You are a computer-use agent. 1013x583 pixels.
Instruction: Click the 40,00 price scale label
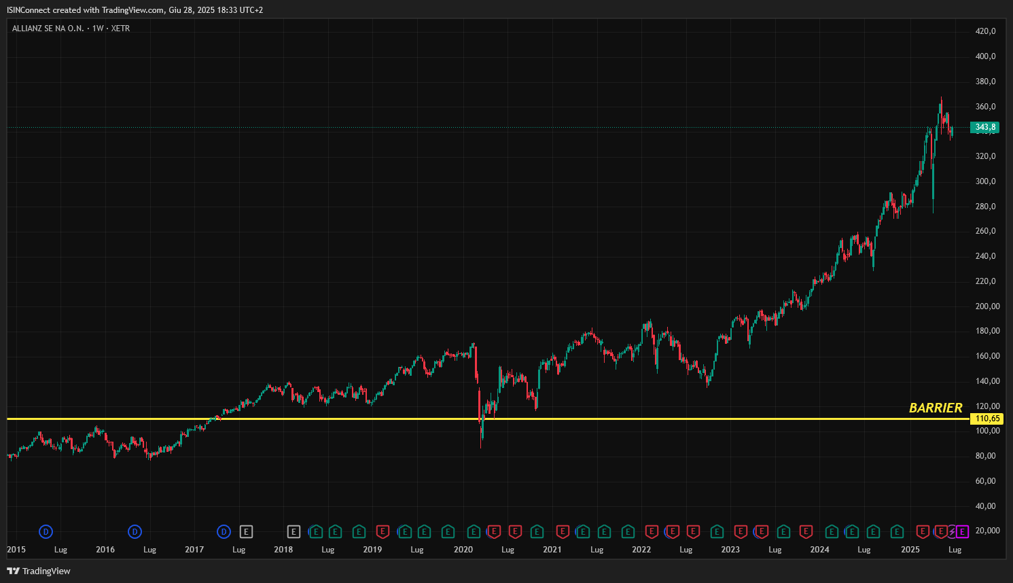coord(986,506)
